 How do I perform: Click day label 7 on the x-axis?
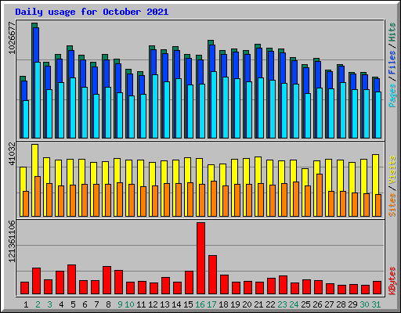(x=96, y=304)
